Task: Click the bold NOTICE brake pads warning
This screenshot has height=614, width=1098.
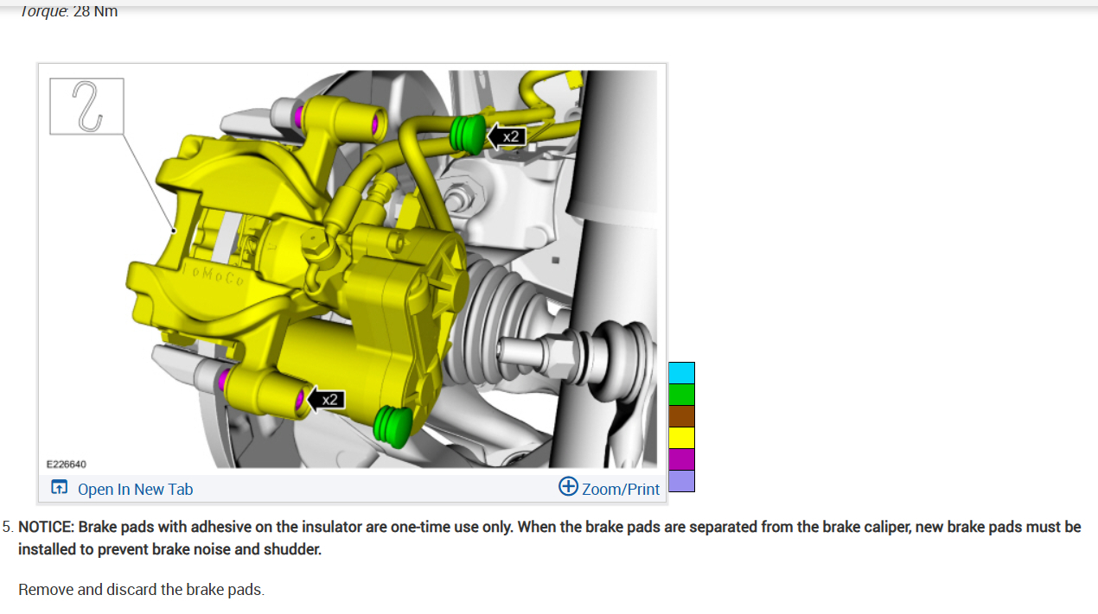Action: tap(549, 538)
